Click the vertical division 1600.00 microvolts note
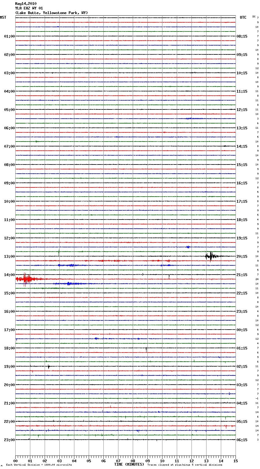Viewport: 260px width, 469px height. 39,465
